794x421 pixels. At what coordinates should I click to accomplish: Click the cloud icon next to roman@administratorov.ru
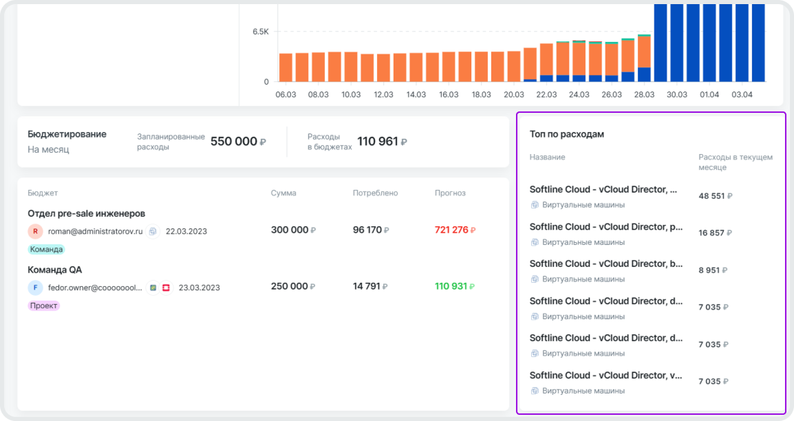[x=153, y=232]
